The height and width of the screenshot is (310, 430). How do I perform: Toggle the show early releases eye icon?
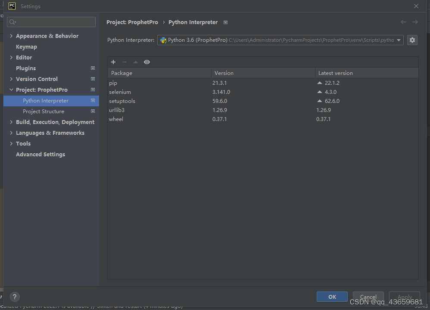pos(147,62)
